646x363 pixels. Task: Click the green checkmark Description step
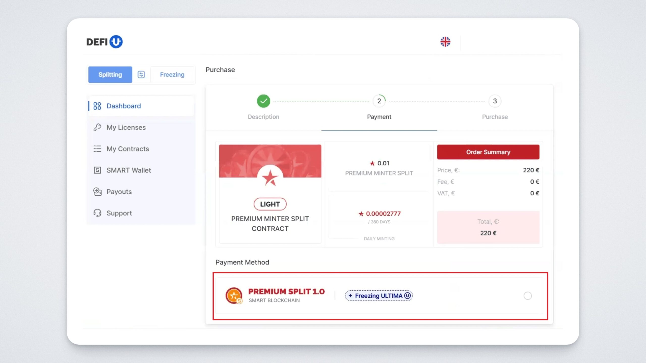(x=263, y=101)
